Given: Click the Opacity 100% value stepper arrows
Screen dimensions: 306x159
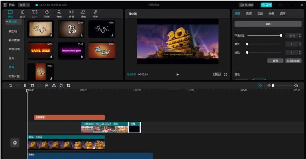Looking at the screenshot, I should pyautogui.click(x=300, y=35).
